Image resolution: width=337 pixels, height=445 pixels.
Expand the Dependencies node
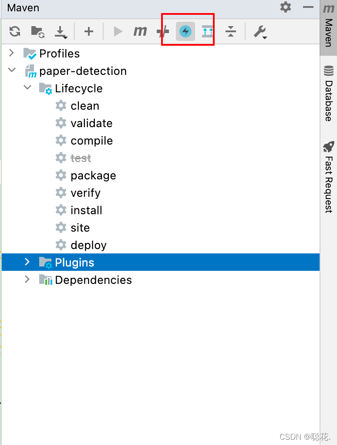click(x=27, y=279)
